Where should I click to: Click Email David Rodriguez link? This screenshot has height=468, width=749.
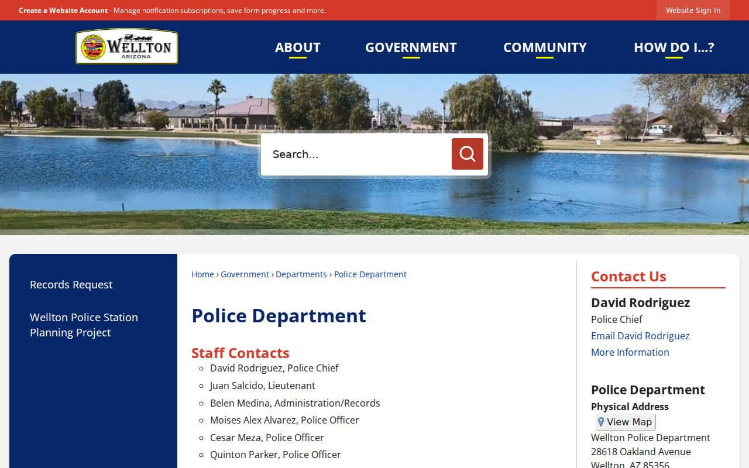coord(640,336)
